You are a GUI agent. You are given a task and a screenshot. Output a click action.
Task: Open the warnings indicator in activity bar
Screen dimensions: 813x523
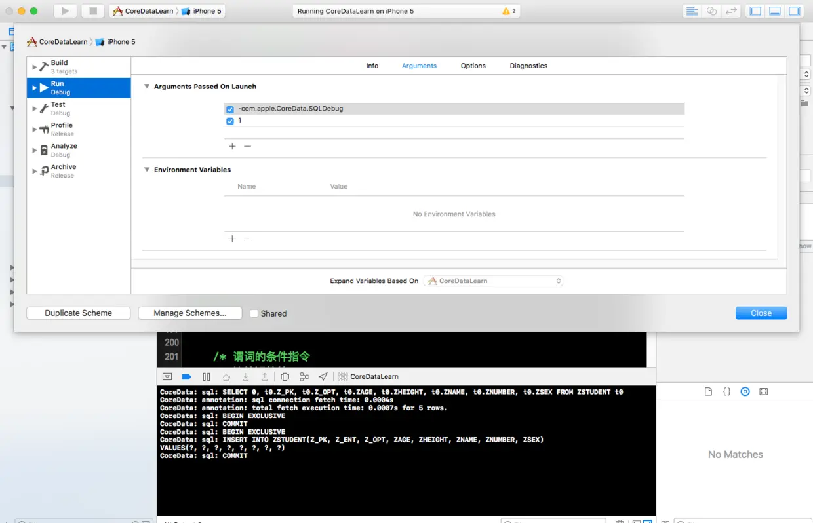[509, 11]
